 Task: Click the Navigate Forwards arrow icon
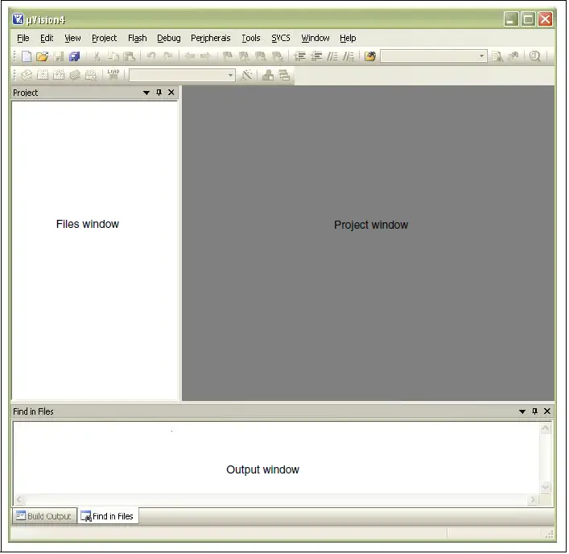pos(205,56)
